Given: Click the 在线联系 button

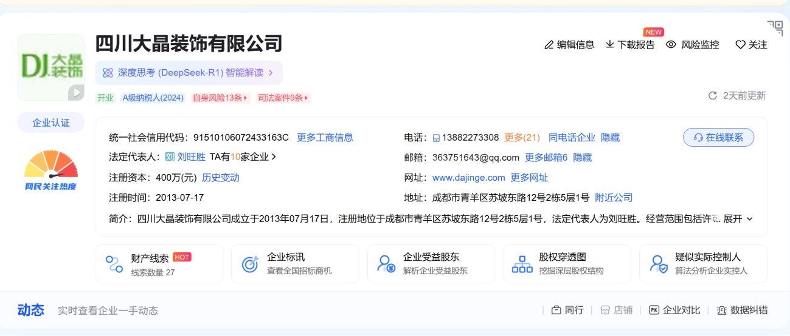Looking at the screenshot, I should pos(718,138).
